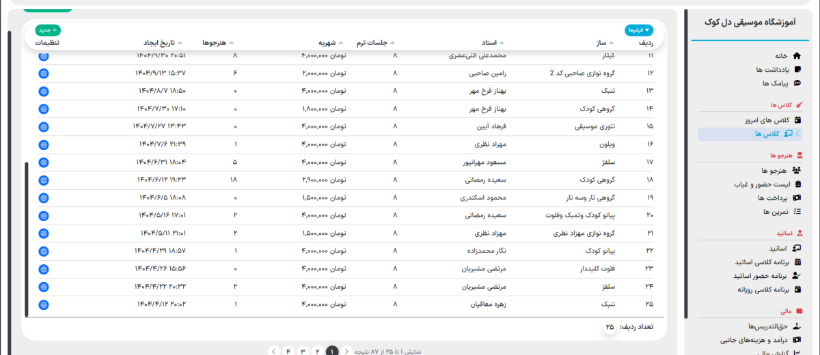The image size is (820, 355).
Task: Select the active کلاس ها menu item
Action: [x=750, y=134]
